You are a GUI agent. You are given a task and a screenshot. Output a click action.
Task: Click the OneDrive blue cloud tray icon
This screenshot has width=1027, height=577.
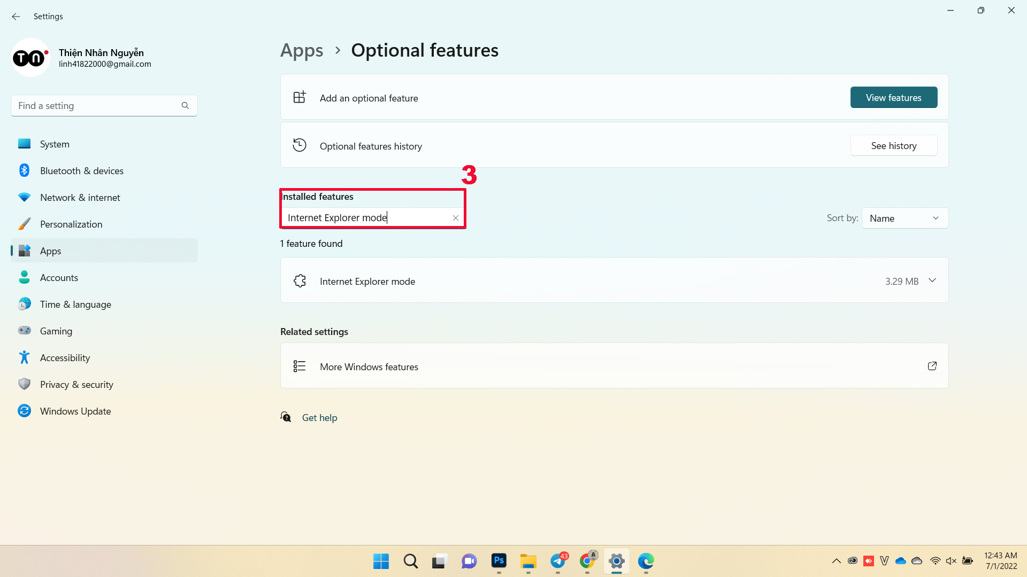point(901,561)
